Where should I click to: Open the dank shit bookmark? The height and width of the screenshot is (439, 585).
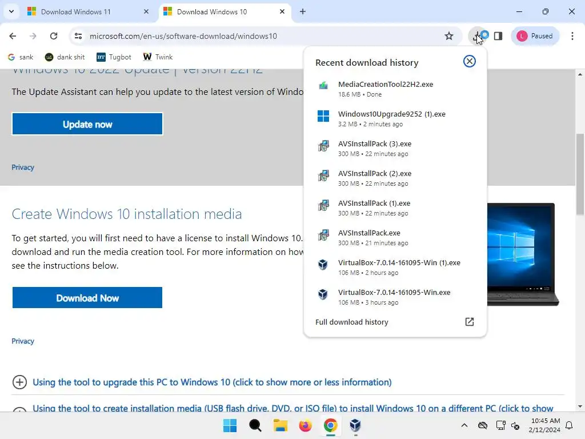(65, 57)
